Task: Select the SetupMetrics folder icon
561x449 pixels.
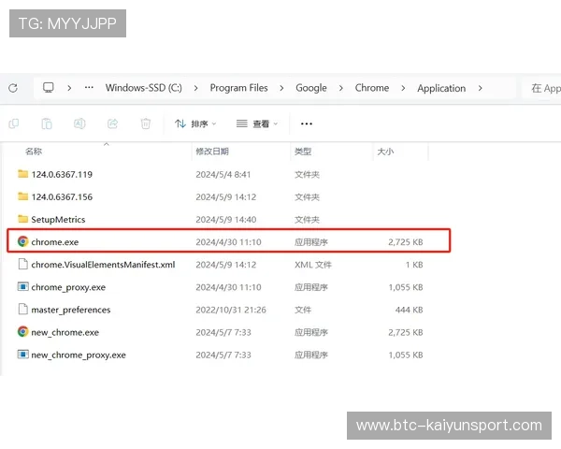Action: [22, 219]
